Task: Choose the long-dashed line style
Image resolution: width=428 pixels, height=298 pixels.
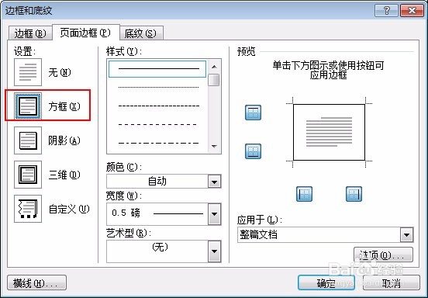Action: (x=158, y=124)
